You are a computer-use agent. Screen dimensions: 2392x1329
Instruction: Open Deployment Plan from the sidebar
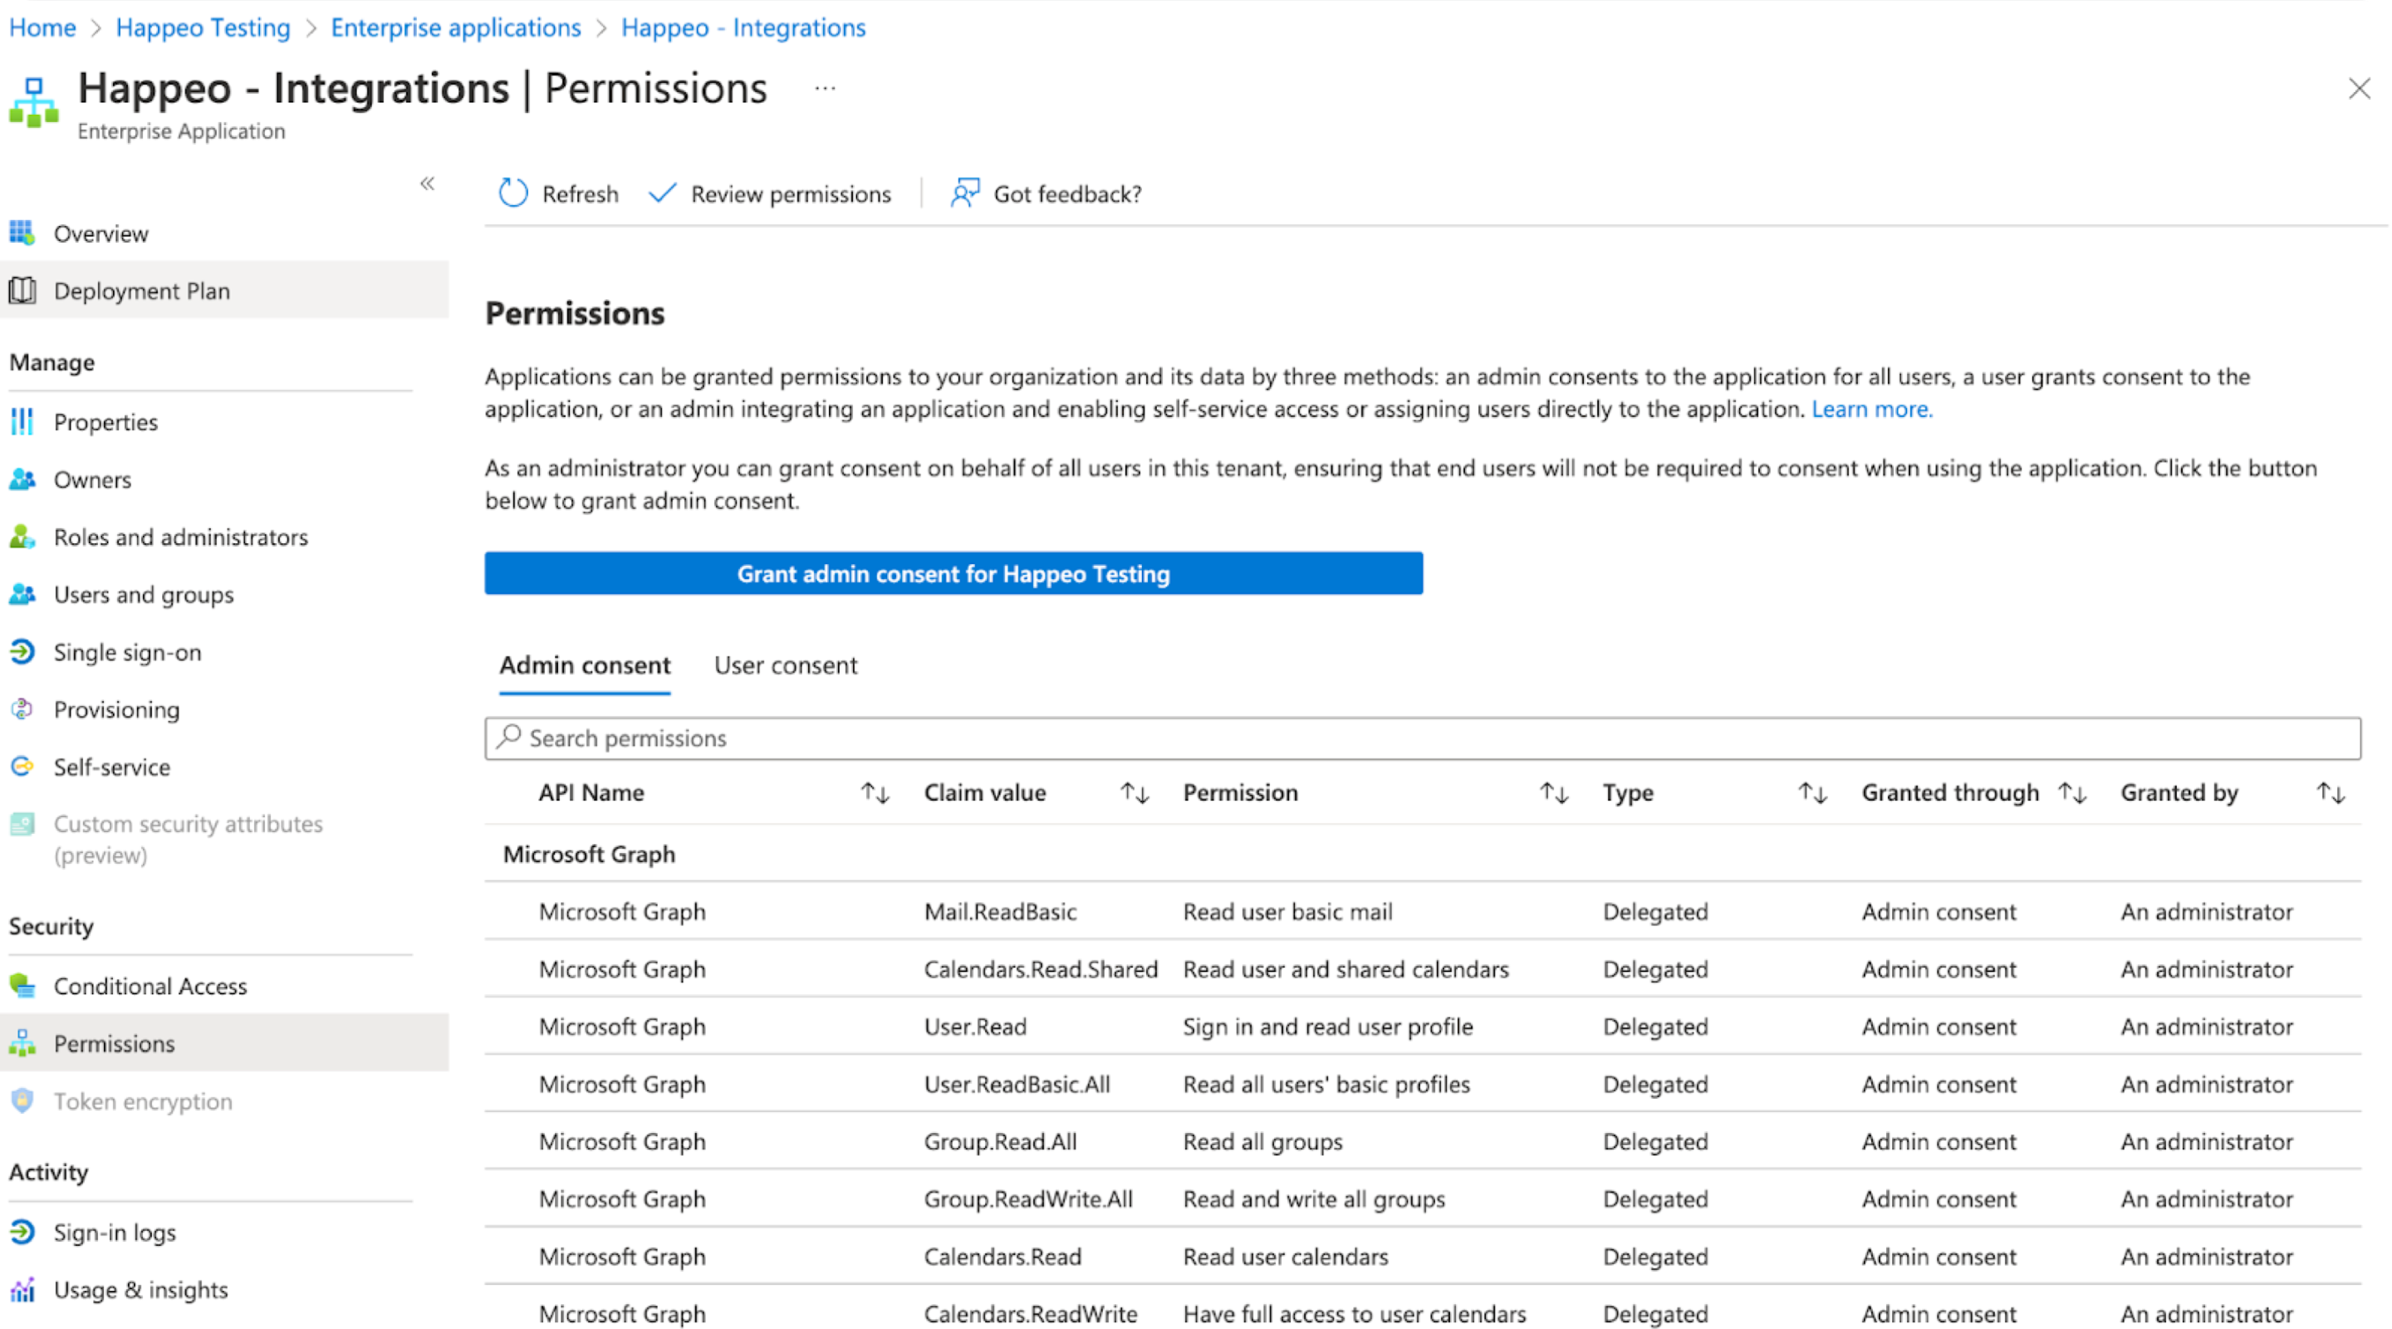[142, 290]
